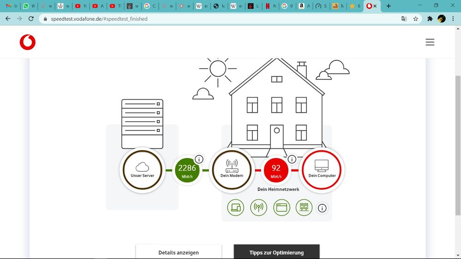Go back to the previous page
Image resolution: width=461 pixels, height=259 pixels.
pos(8,19)
